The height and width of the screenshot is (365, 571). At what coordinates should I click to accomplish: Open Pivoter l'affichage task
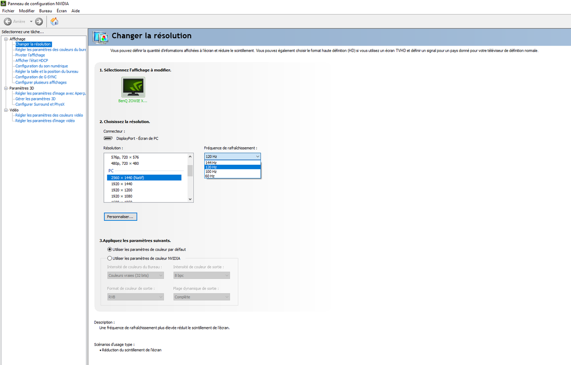pyautogui.click(x=30, y=55)
